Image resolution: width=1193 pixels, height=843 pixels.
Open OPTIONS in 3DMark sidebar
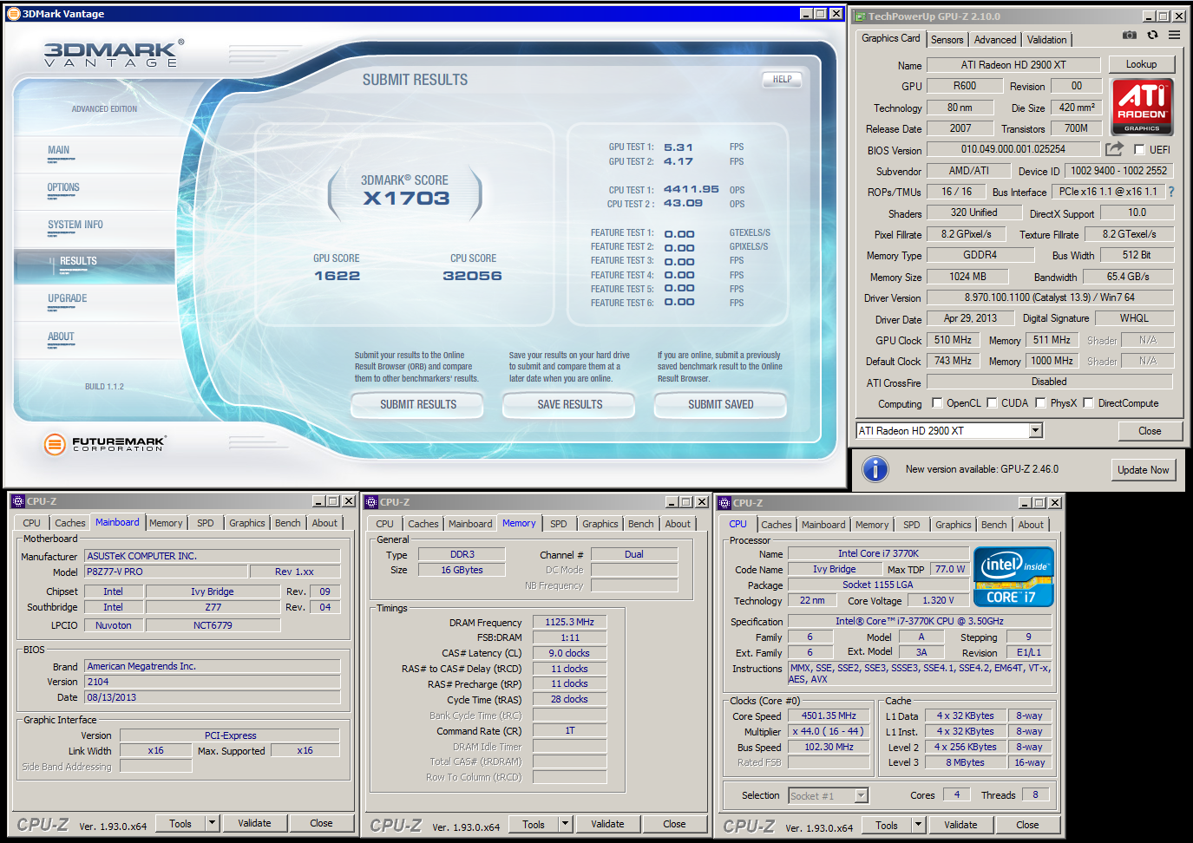pos(63,188)
